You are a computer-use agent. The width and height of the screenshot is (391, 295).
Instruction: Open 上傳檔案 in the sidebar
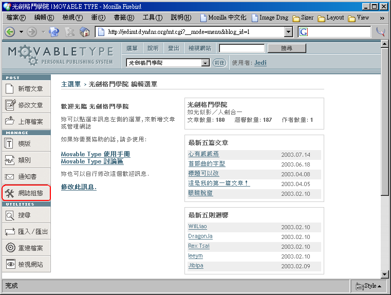26,121
